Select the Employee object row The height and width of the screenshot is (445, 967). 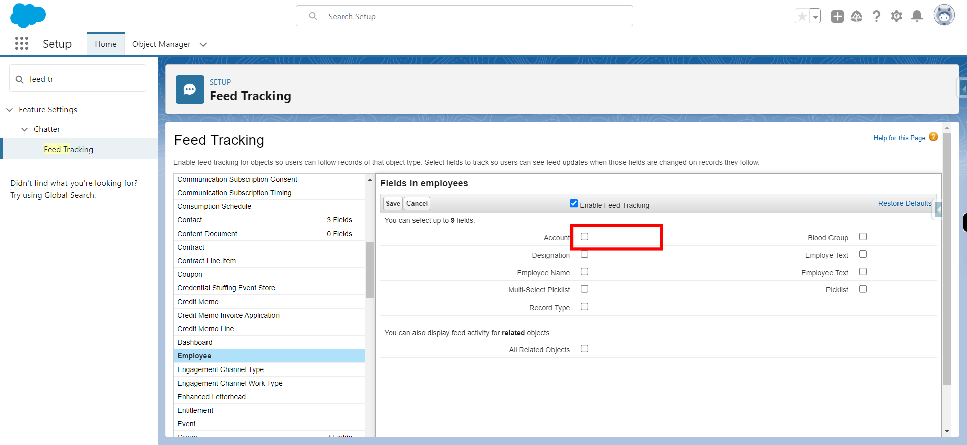click(x=269, y=356)
